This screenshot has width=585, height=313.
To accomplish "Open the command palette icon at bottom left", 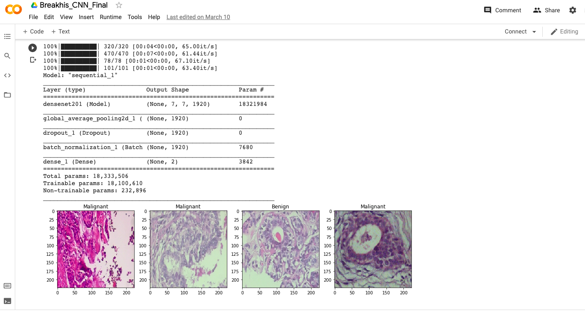I will point(7,286).
